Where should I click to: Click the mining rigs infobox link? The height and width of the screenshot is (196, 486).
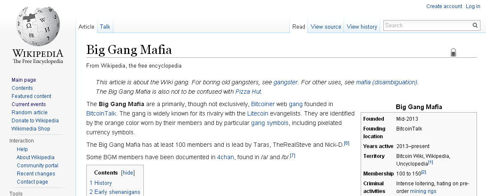point(423,191)
